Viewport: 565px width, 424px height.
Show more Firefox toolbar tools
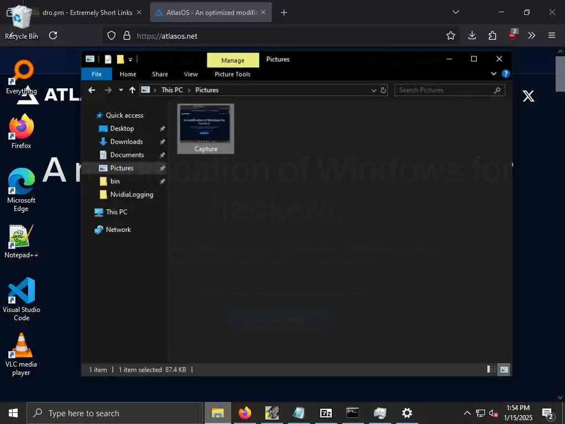531,35
